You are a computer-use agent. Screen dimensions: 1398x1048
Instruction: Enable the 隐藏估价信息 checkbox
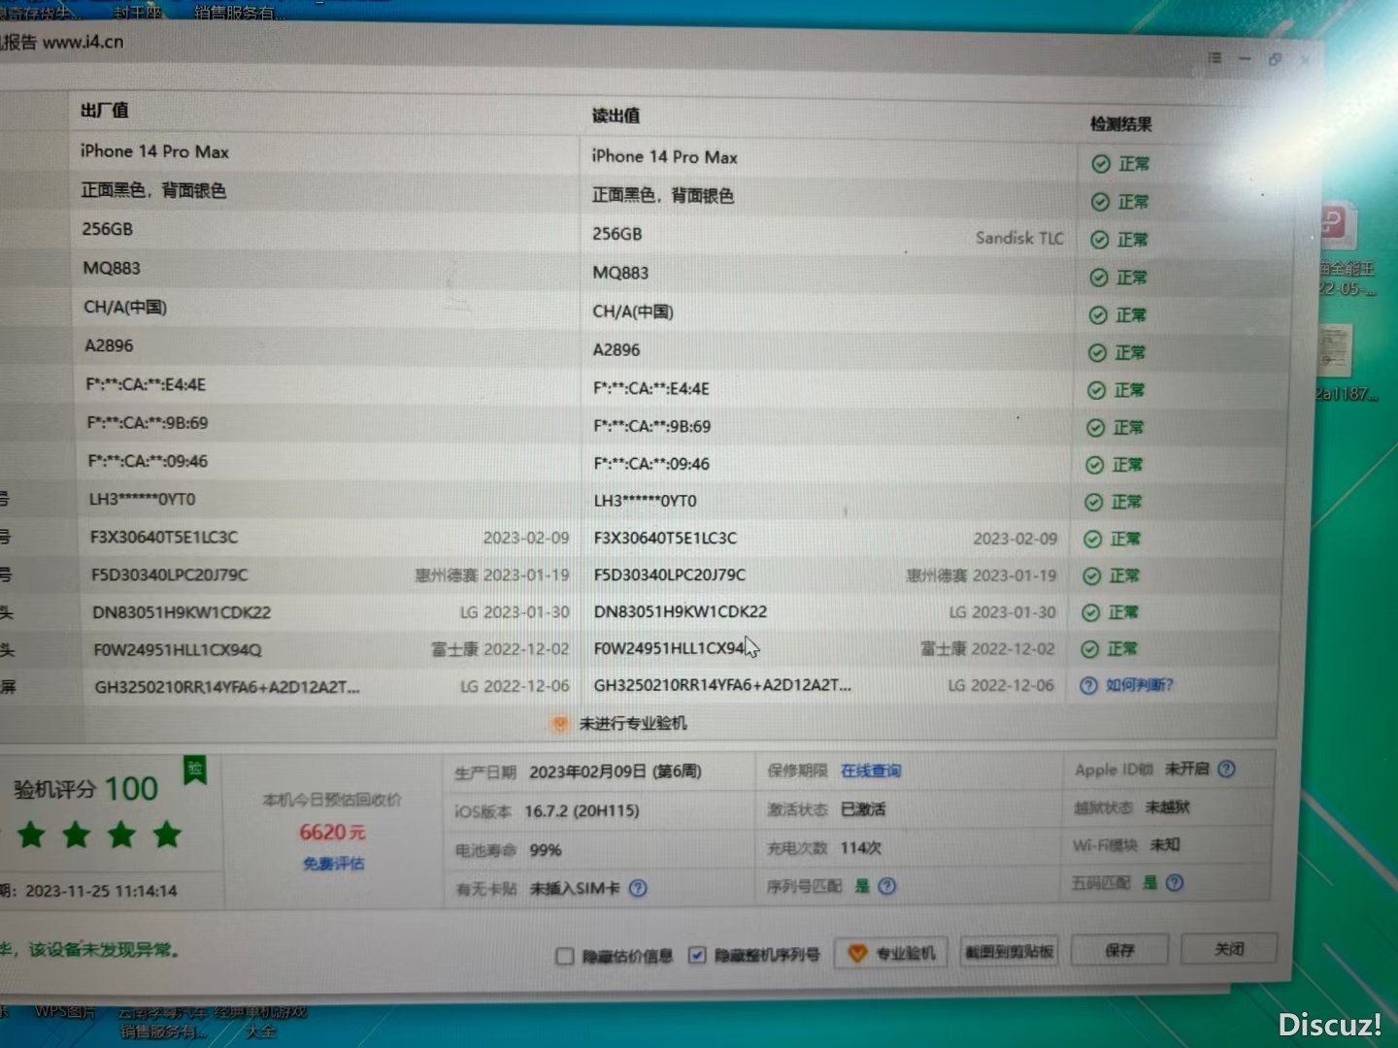(x=564, y=957)
